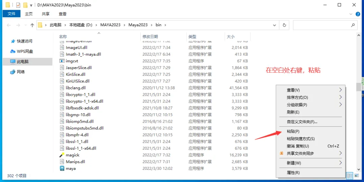Click the KinUISlice.dll file icon

tap(62, 81)
